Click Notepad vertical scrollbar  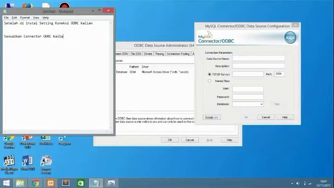click(x=111, y=75)
